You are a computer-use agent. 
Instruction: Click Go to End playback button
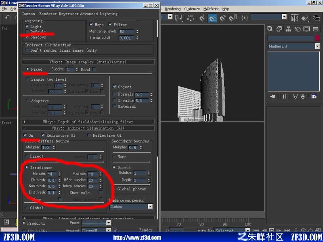287,230
